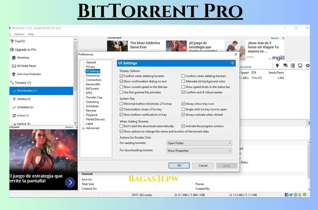Select Transfer Cap in Preferences tree
The height and width of the screenshot is (210, 318).
point(94,97)
